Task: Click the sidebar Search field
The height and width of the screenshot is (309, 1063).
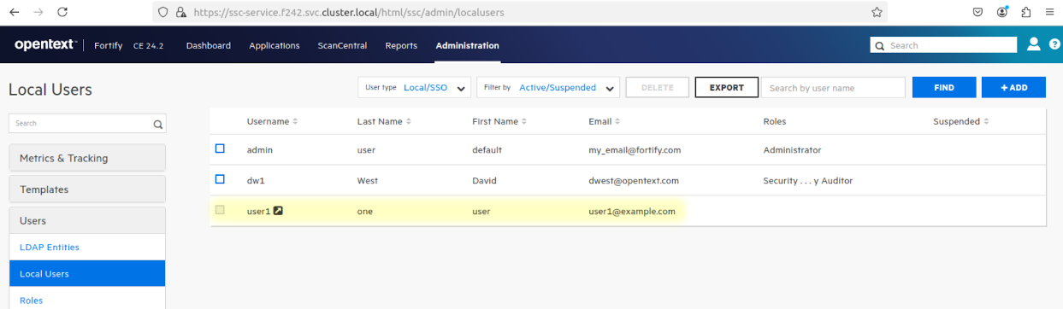Action: point(87,124)
